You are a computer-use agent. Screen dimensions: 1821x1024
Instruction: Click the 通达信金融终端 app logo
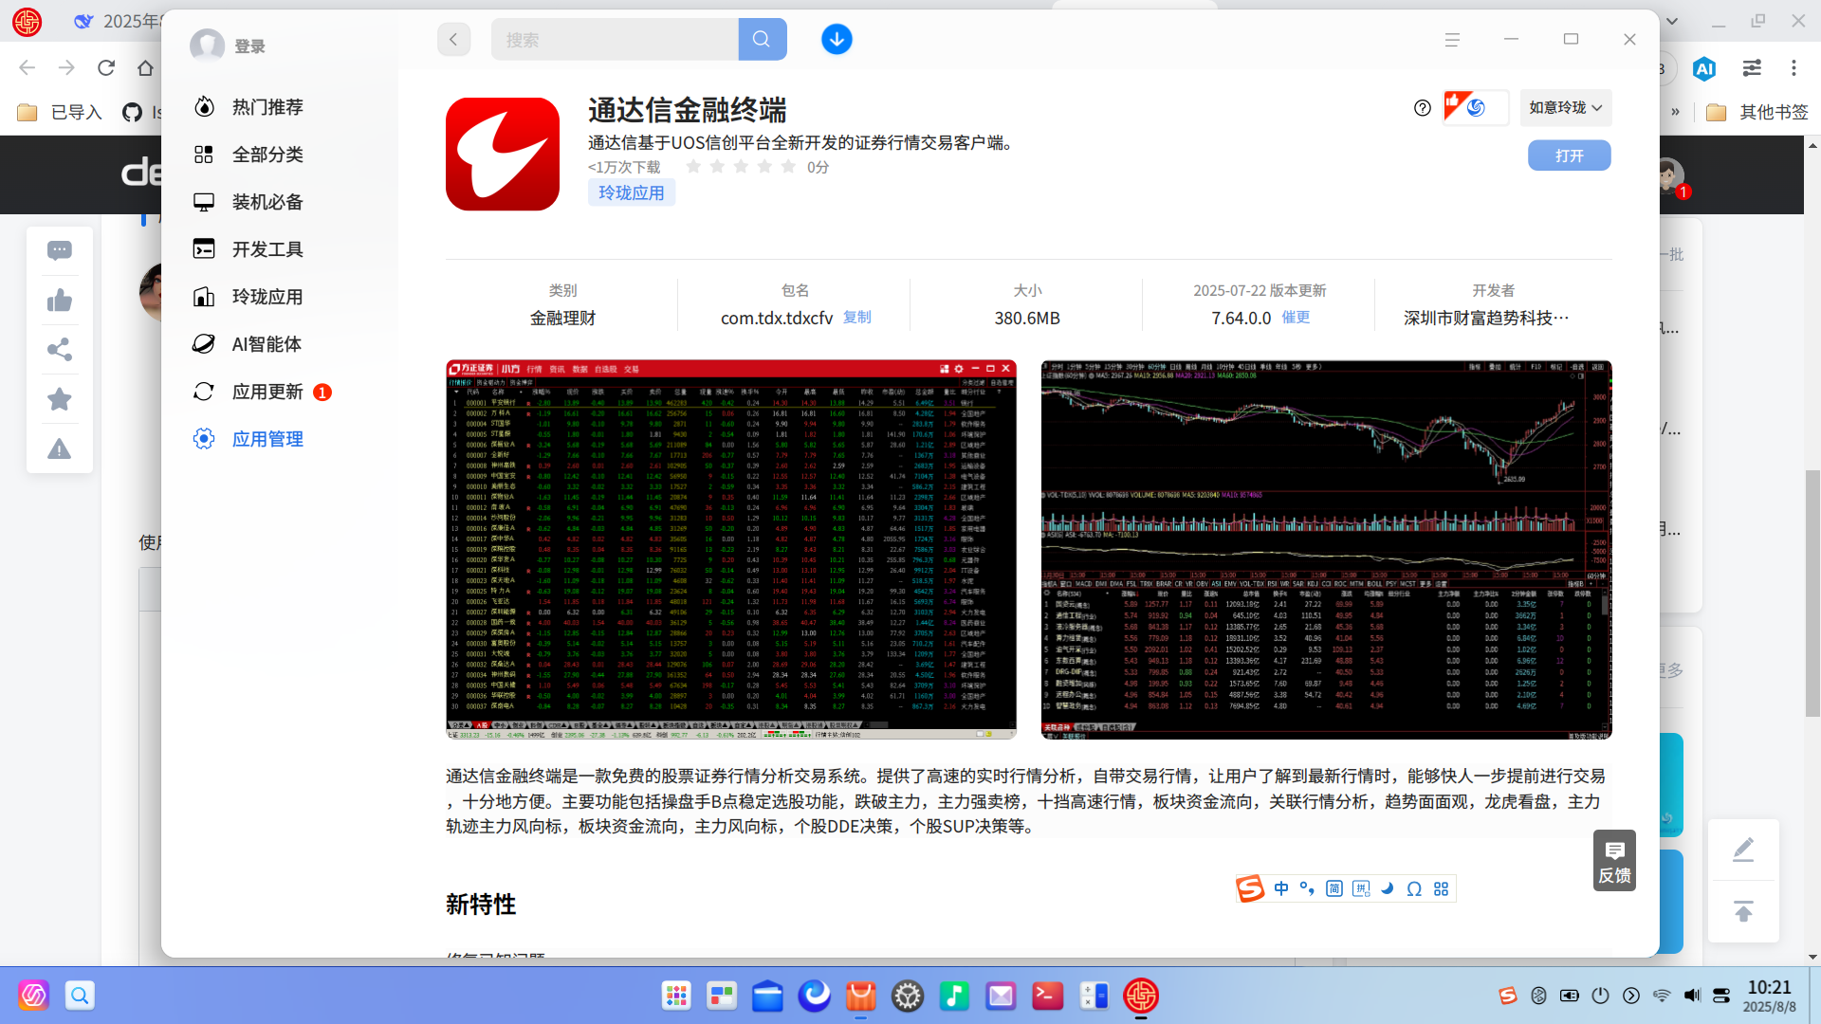coord(503,154)
